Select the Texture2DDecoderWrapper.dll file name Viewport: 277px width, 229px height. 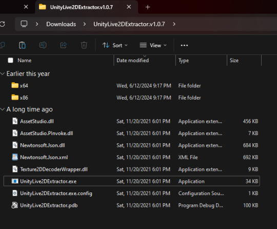tap(54, 169)
